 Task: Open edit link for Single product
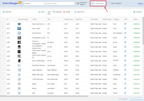[125, 84]
